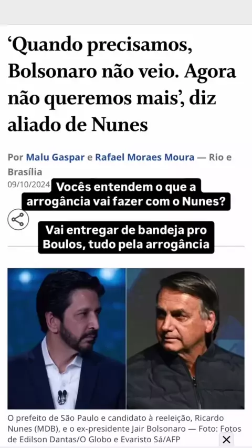Open the left photo of man in navy blazer
The image size is (252, 448).
point(67,339)
